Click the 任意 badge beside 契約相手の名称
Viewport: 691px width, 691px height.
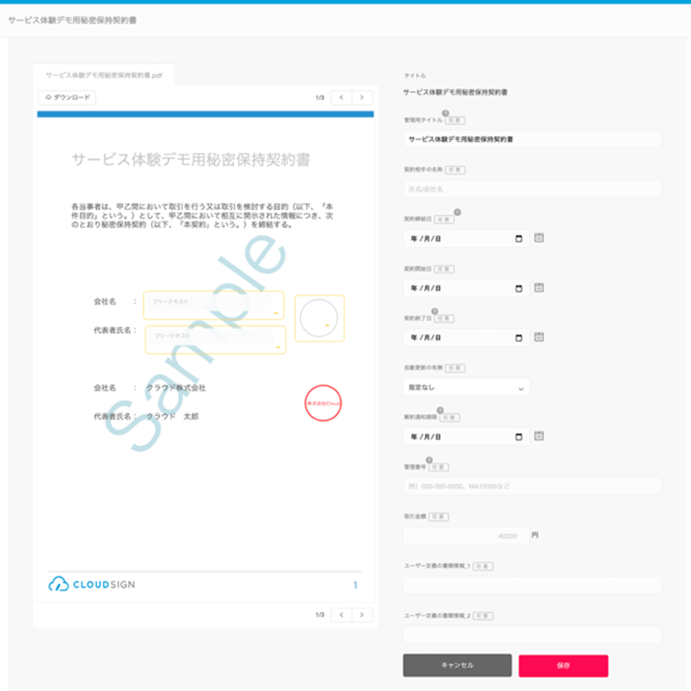tap(455, 170)
